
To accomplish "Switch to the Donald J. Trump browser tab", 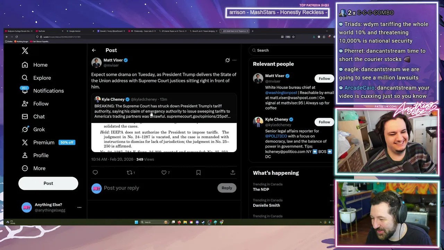I will pyautogui.click(x=110, y=31).
